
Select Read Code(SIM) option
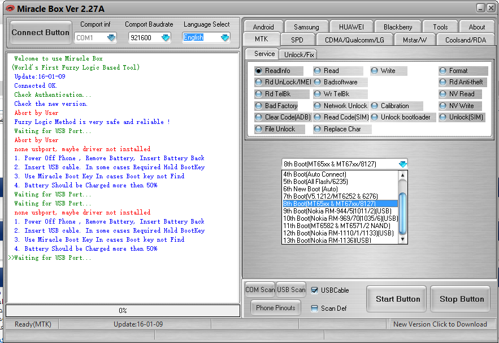[341, 117]
